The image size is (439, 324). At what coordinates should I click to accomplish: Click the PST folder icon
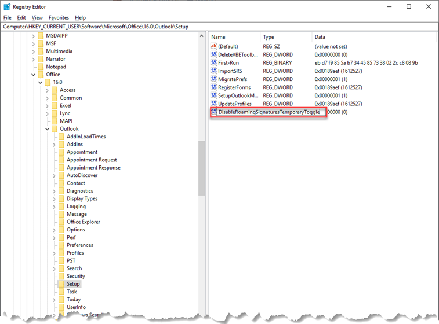pyautogui.click(x=61, y=260)
